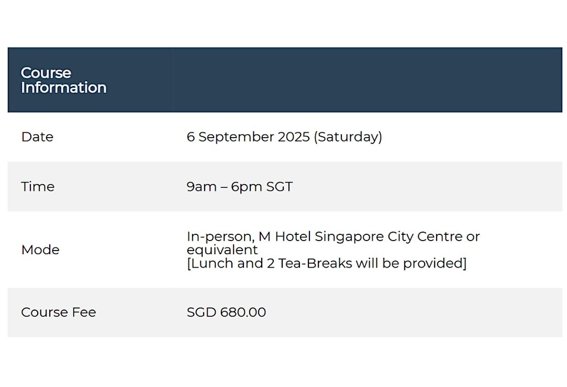Click the empty dark header cell
This screenshot has width=567, height=387.
368,79
